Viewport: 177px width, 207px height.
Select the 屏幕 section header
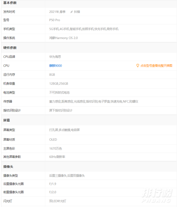click(x=6, y=120)
